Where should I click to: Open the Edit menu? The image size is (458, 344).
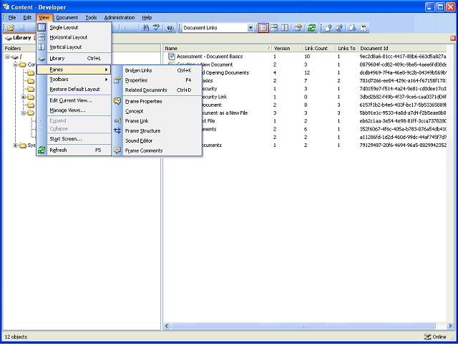pyautogui.click(x=27, y=17)
